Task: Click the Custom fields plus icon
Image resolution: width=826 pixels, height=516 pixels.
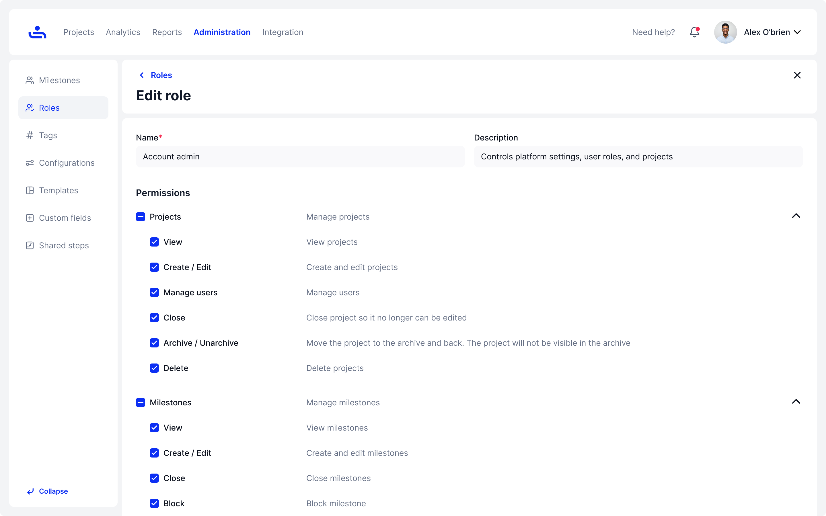Action: point(30,218)
